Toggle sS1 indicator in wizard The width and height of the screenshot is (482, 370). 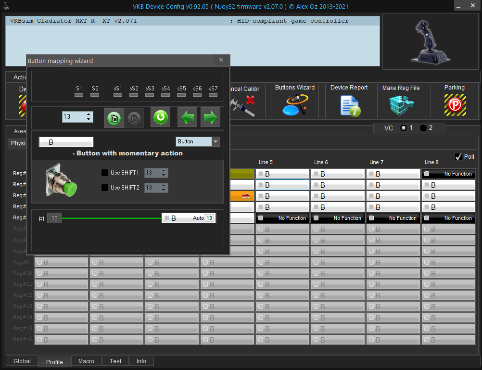[118, 95]
